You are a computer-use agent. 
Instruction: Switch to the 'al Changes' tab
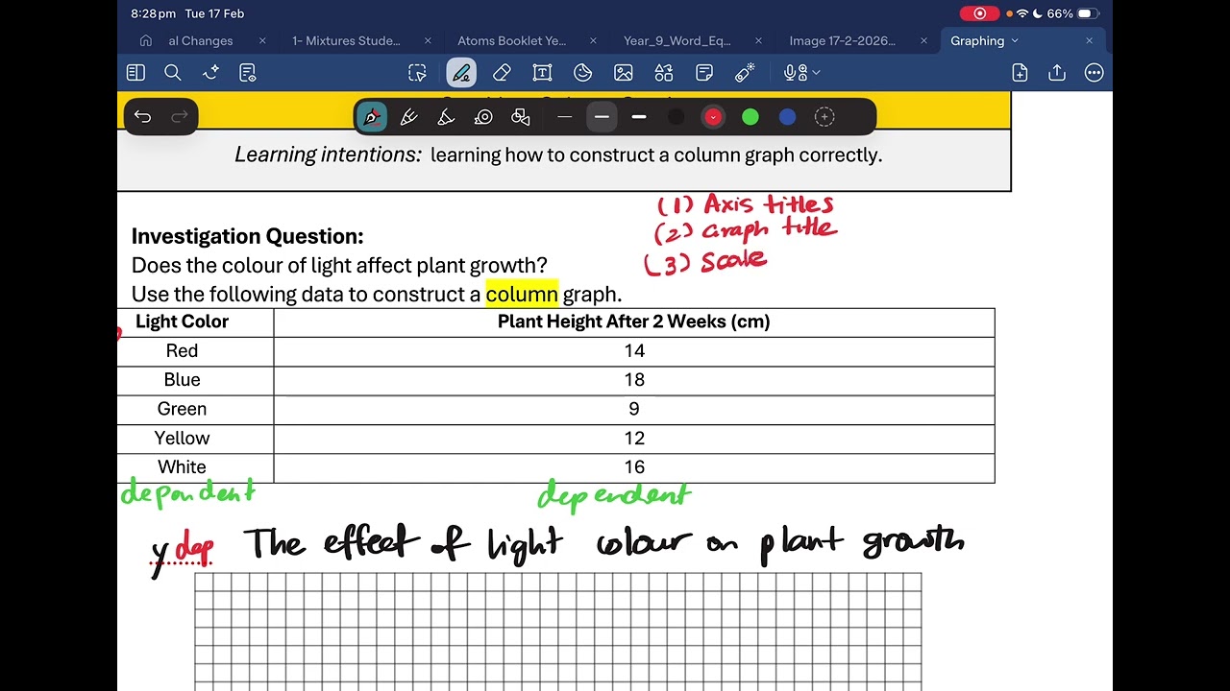pyautogui.click(x=201, y=41)
